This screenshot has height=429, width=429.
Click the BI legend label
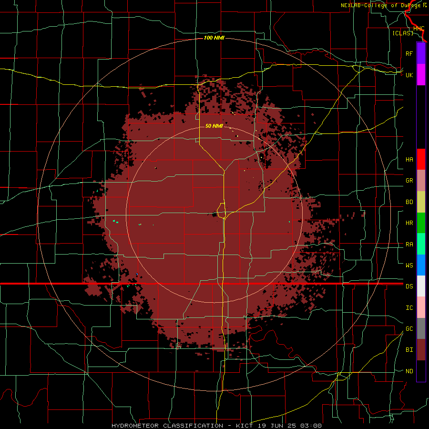[x=409, y=350]
